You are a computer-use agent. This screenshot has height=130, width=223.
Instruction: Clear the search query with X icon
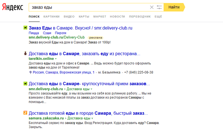[152, 7]
